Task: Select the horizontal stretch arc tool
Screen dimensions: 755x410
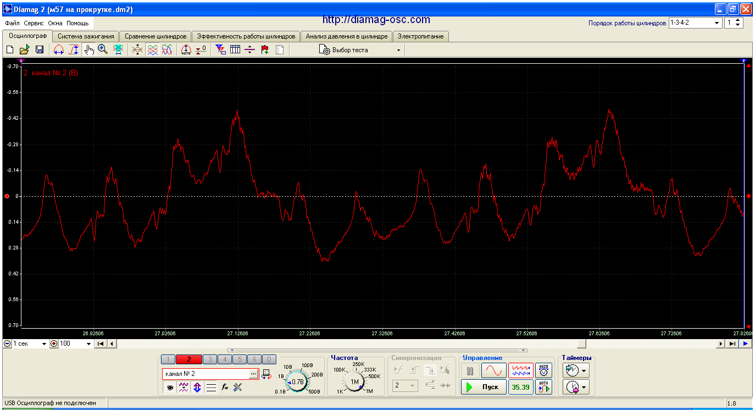Action: [58, 50]
